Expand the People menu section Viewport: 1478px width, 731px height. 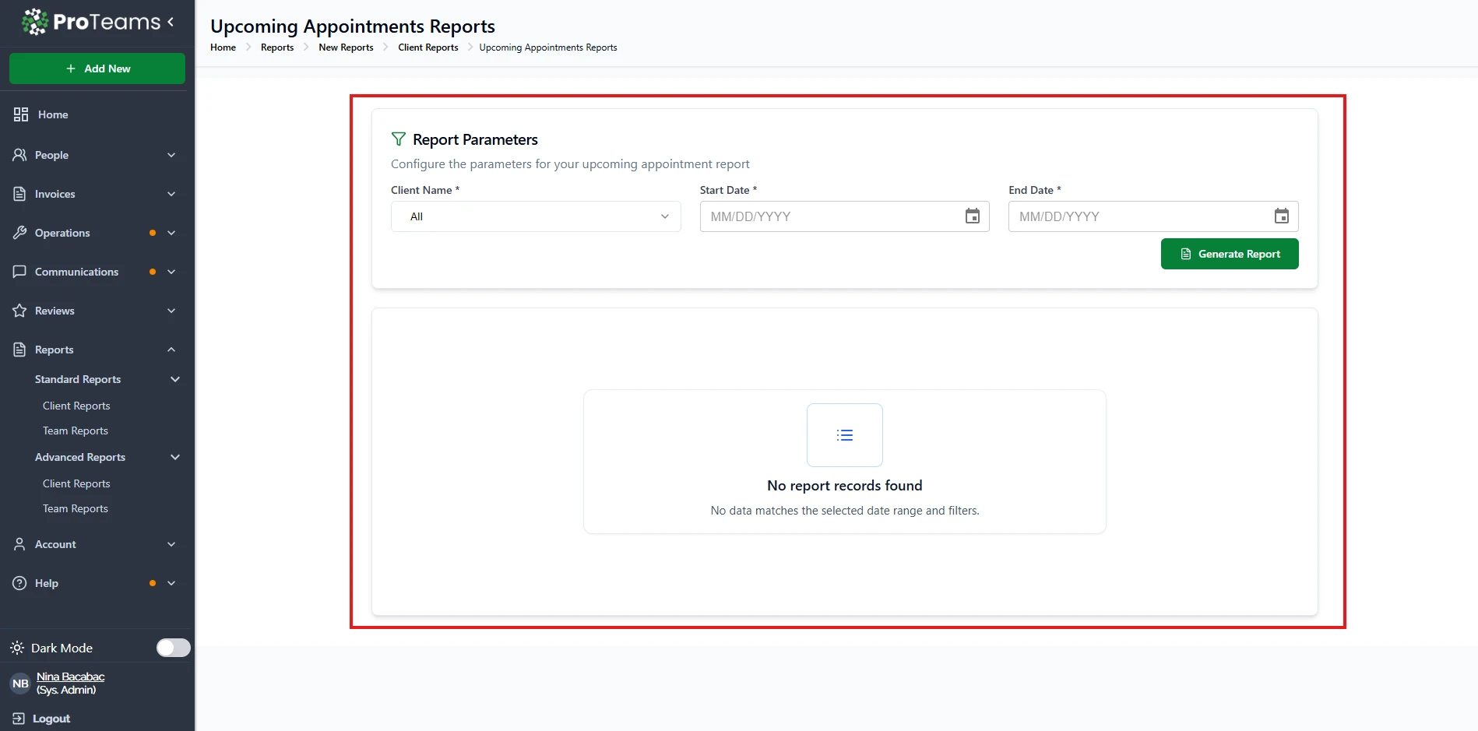171,155
